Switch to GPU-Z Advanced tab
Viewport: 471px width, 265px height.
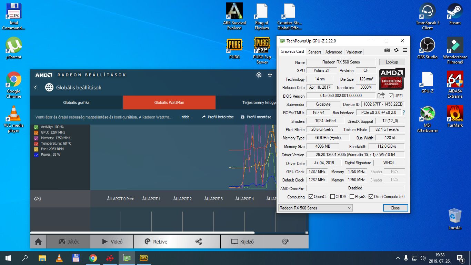tap(334, 52)
